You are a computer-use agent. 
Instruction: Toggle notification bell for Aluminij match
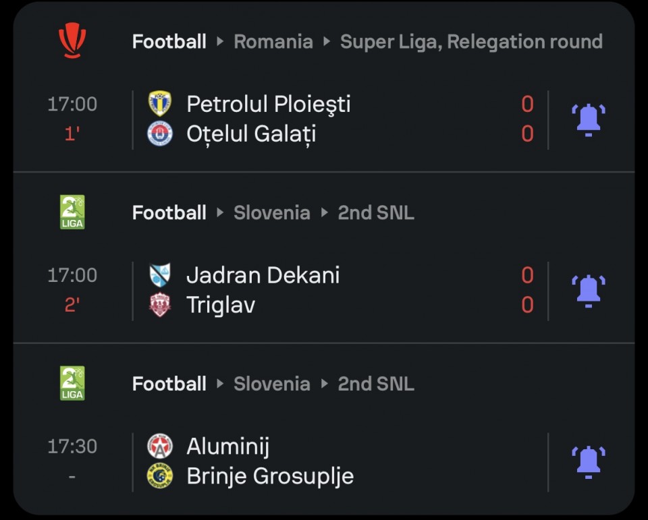point(589,462)
